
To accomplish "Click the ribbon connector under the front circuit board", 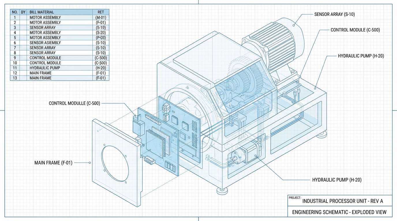I will point(148,160).
